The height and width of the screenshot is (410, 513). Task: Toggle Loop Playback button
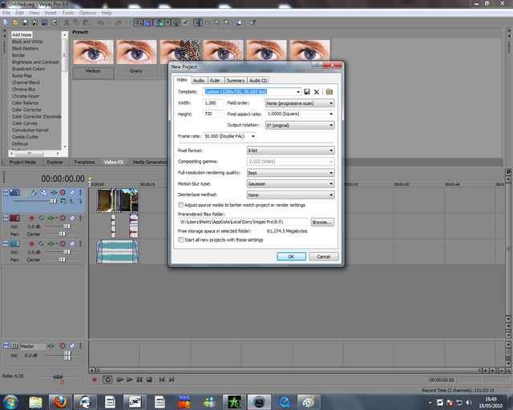(107, 380)
